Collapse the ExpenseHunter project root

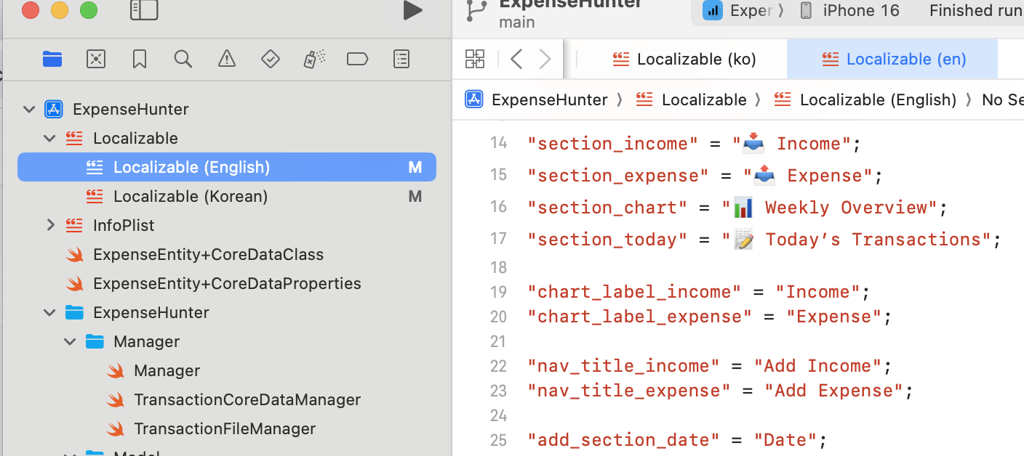(29, 110)
